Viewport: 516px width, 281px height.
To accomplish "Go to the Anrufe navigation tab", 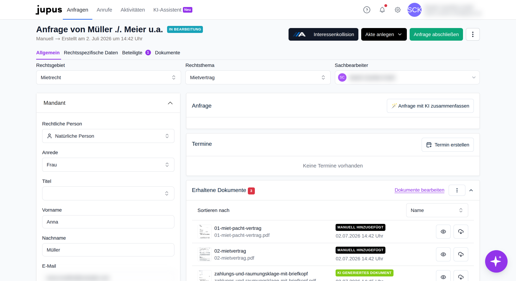I will pyautogui.click(x=104, y=10).
